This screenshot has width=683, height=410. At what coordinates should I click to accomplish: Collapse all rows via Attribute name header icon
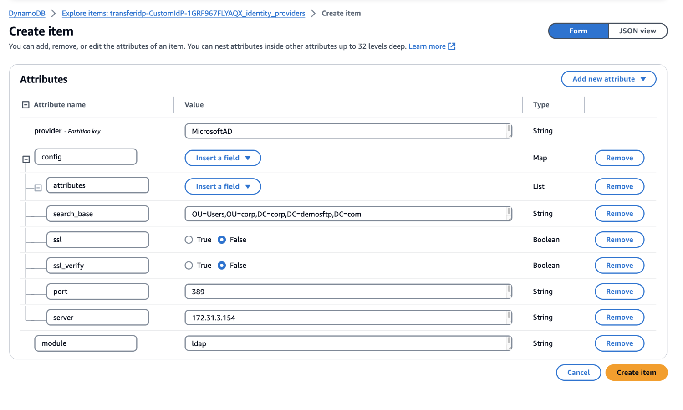(25, 104)
